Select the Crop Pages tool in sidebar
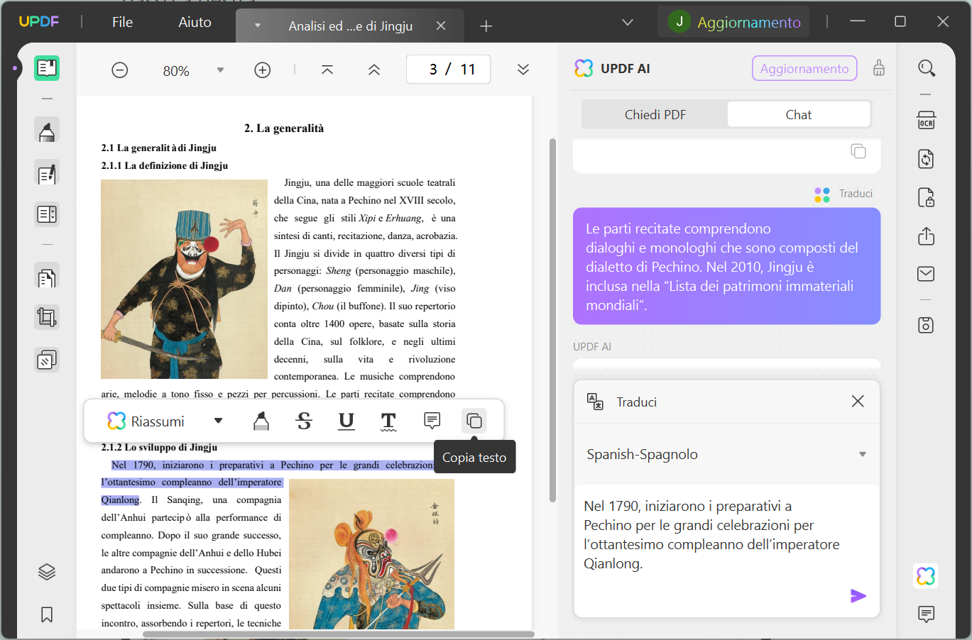This screenshot has width=972, height=640. pos(47,317)
